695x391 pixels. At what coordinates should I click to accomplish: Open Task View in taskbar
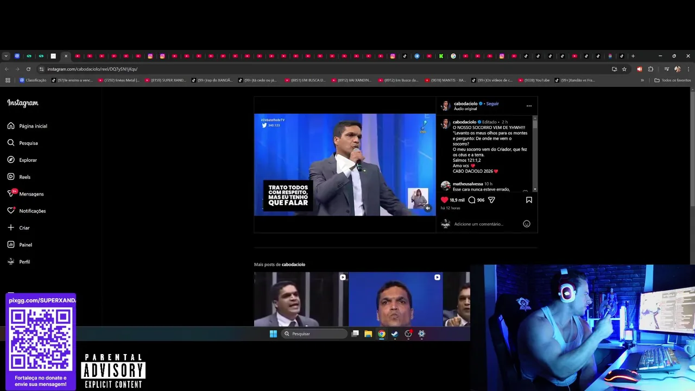(355, 334)
